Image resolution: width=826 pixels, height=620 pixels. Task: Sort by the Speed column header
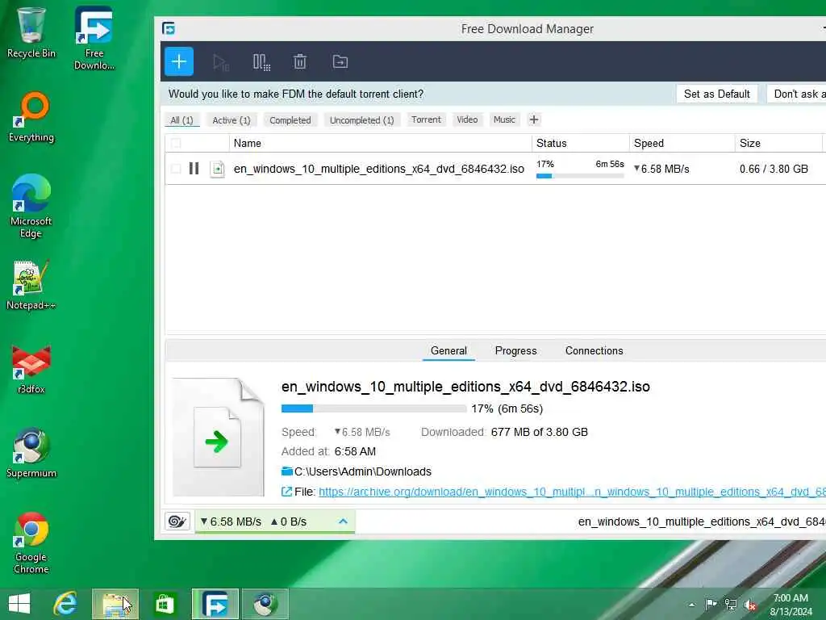pos(682,143)
